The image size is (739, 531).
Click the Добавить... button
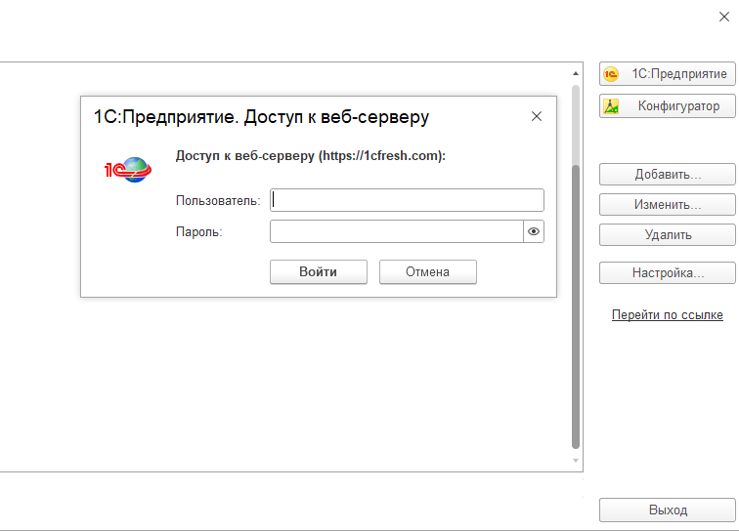coord(667,174)
